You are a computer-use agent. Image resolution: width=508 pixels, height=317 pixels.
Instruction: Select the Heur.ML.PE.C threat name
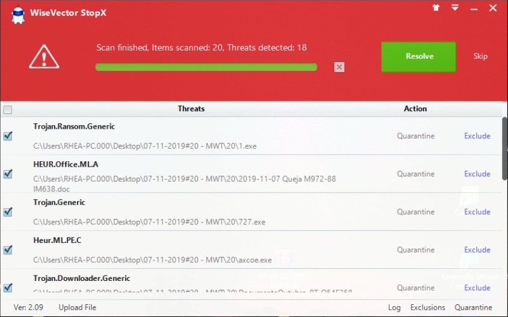pyautogui.click(x=57, y=240)
